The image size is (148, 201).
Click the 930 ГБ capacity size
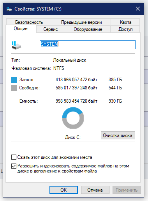coord(115,101)
